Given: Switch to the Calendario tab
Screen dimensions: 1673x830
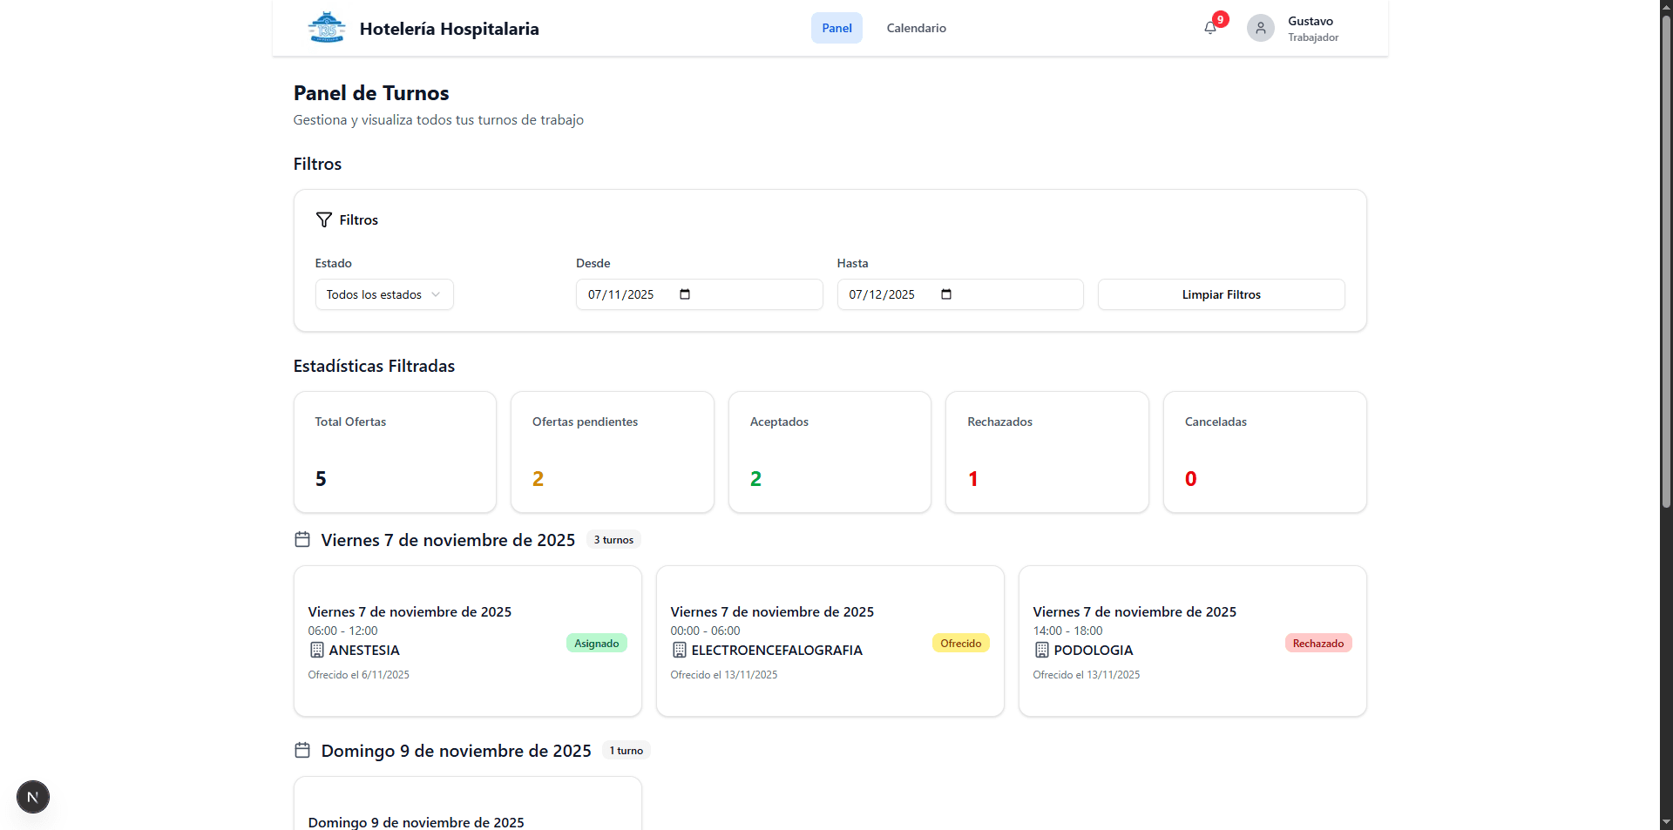Looking at the screenshot, I should click(x=916, y=28).
